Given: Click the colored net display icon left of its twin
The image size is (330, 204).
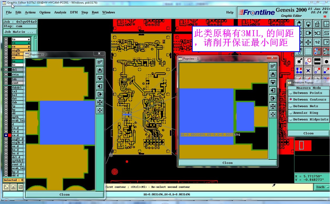Looking at the screenshot, I should pyautogui.click(x=317, y=51).
